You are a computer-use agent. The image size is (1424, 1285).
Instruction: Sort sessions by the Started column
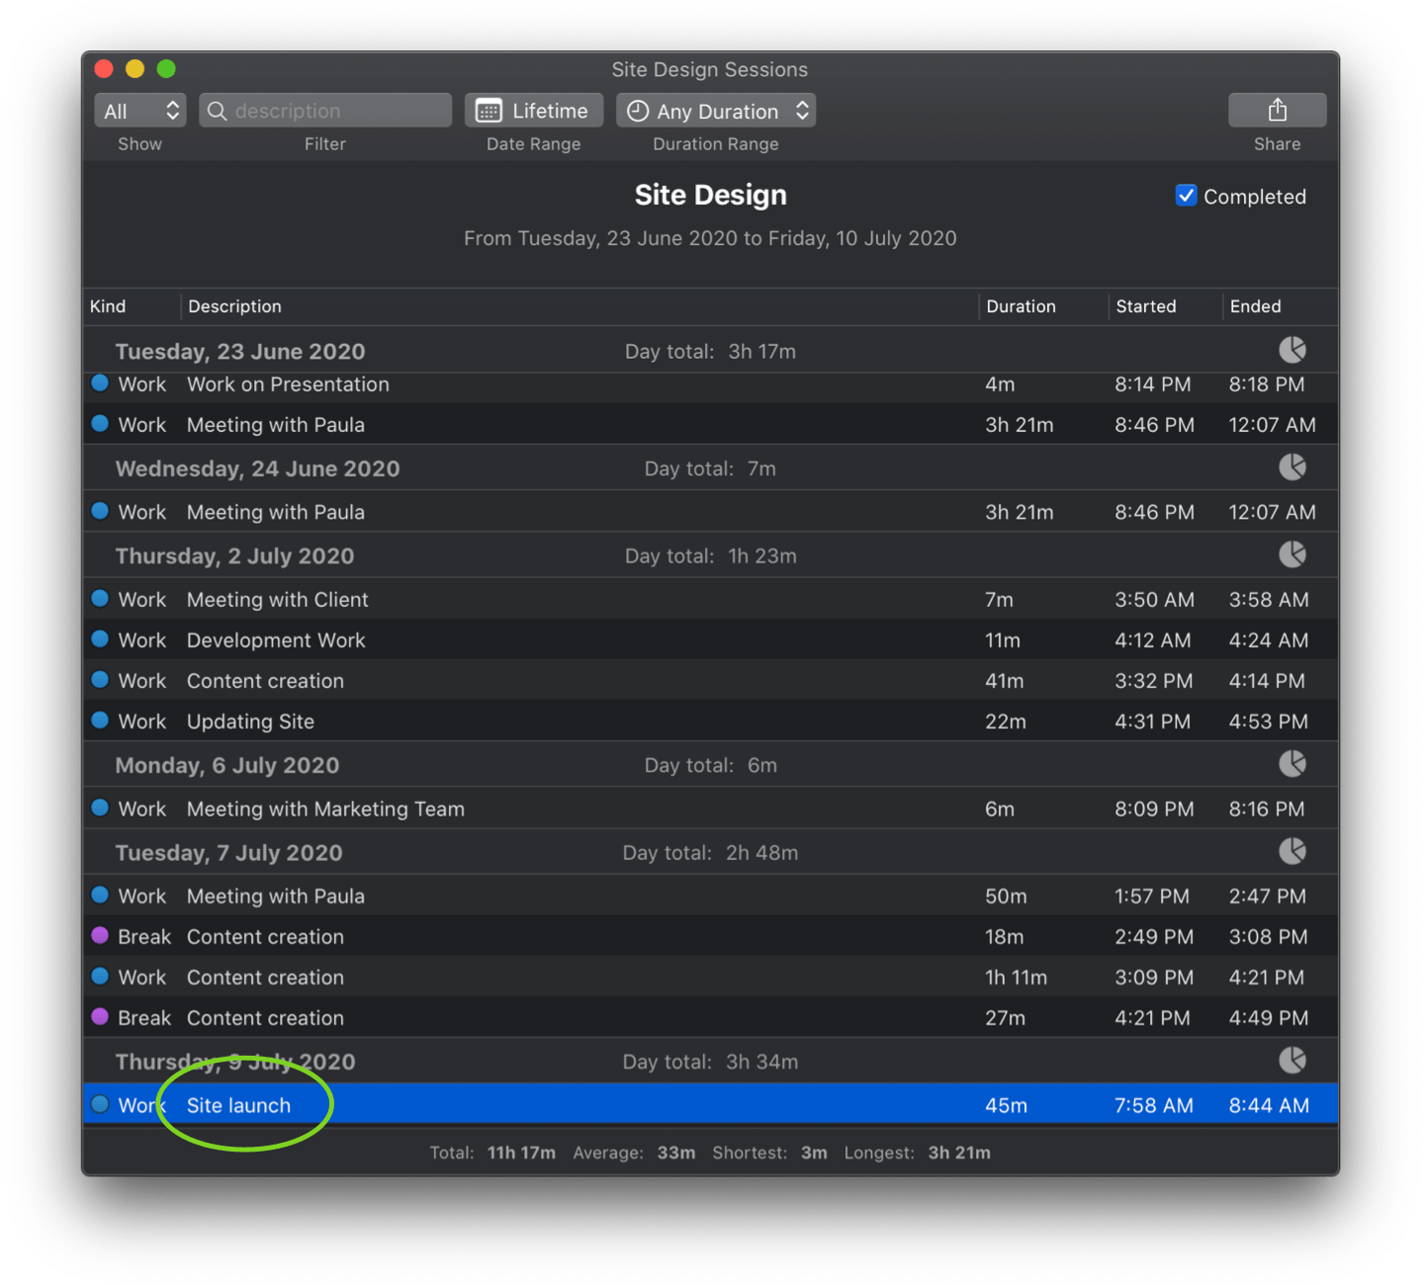click(x=1145, y=306)
